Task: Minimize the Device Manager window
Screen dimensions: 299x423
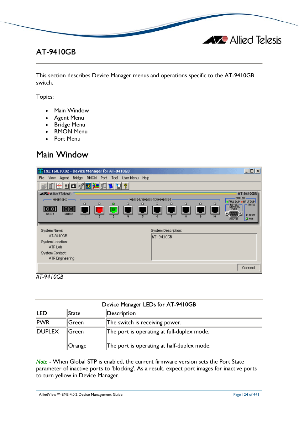Action: pyautogui.click(x=247, y=171)
